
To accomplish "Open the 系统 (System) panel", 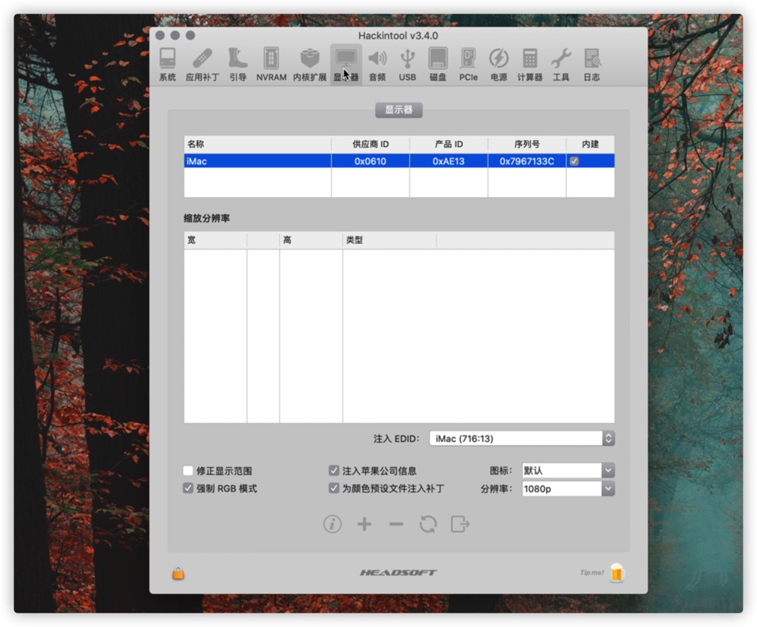I will click(168, 61).
